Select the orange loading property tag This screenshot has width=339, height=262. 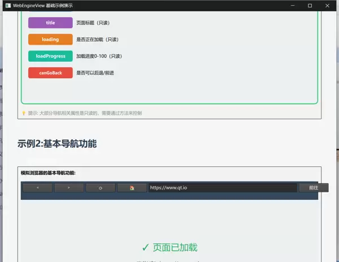point(50,40)
